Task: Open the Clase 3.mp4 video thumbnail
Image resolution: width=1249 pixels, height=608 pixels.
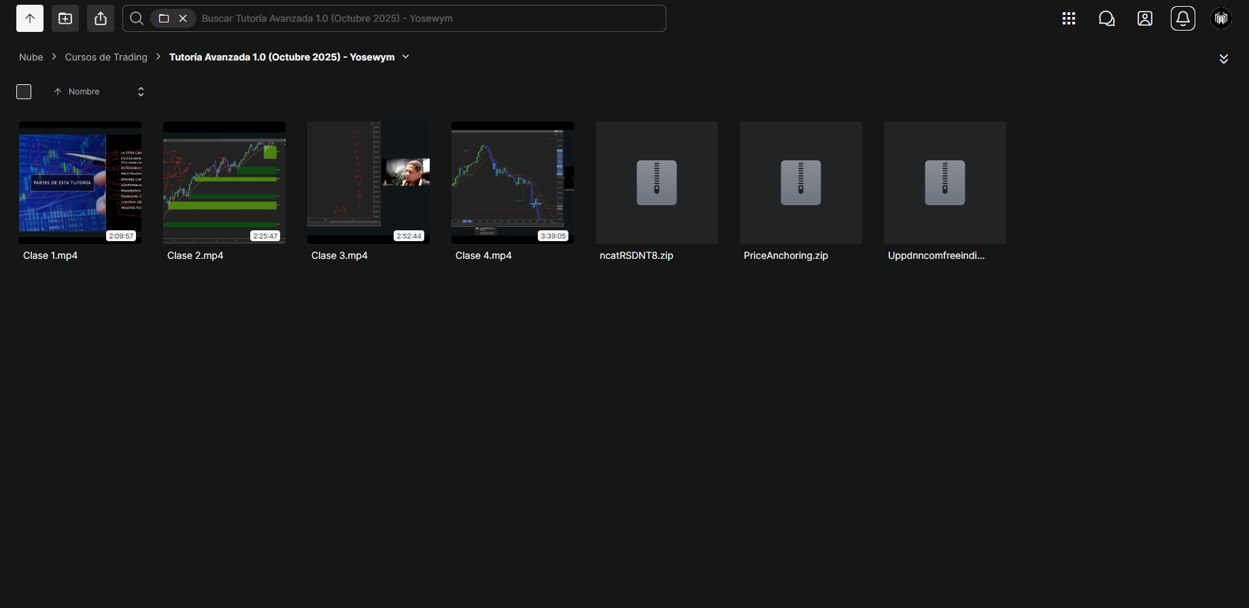Action: coord(369,183)
